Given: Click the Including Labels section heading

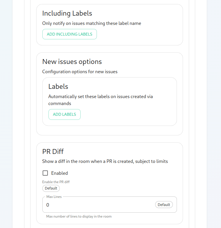Looking at the screenshot, I should click(x=67, y=13).
